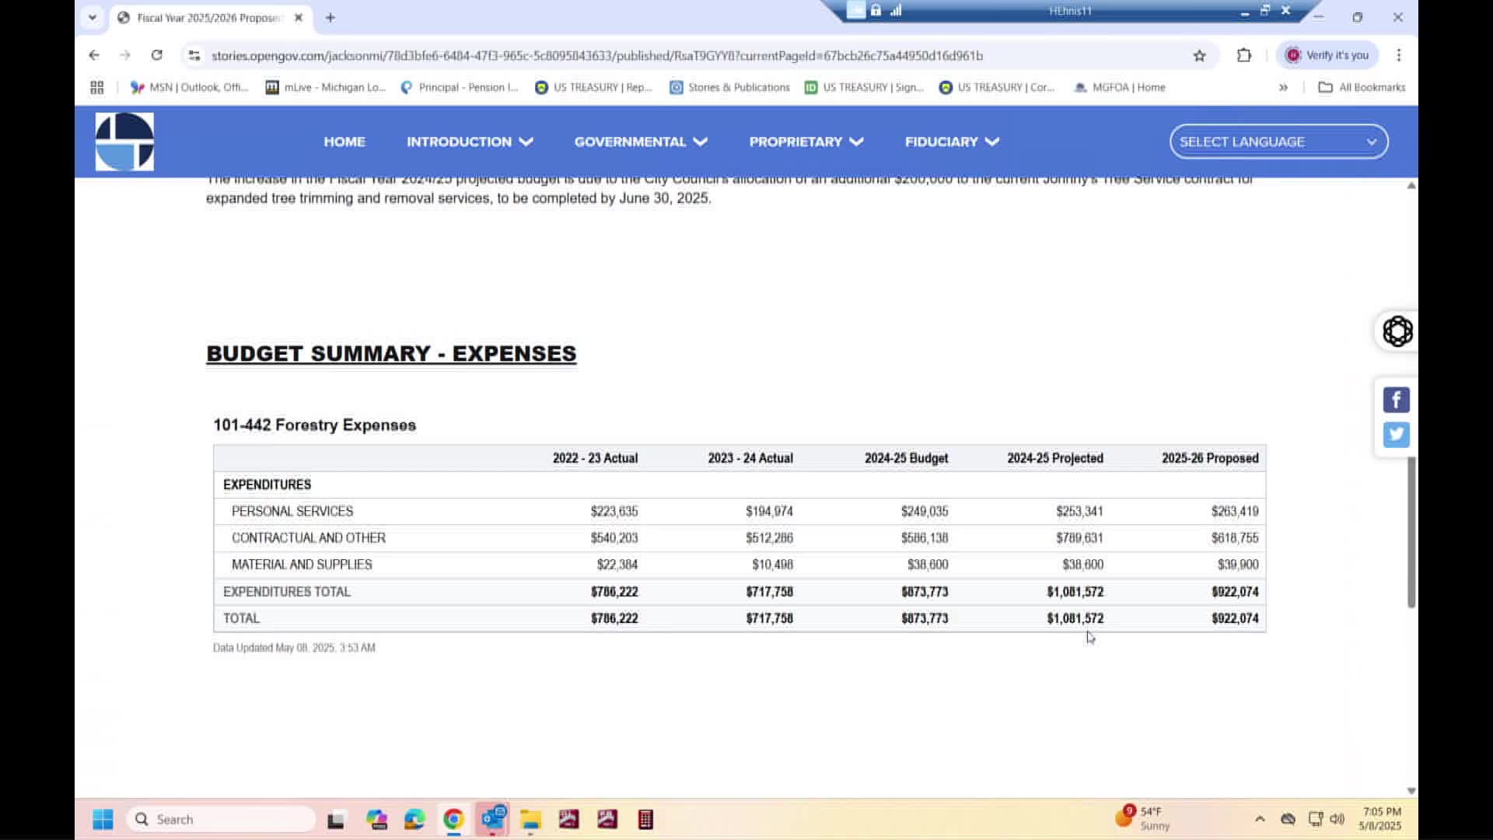This screenshot has width=1493, height=840.
Task: Go to the Home page link
Action: 344,142
